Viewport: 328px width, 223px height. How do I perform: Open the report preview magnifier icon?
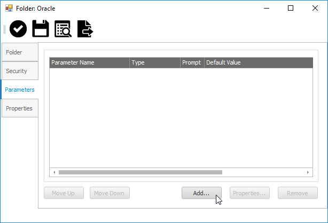(63, 29)
